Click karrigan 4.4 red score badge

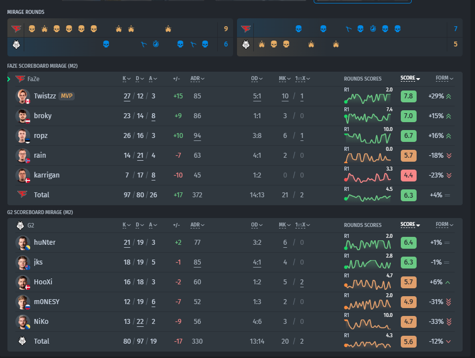point(408,176)
